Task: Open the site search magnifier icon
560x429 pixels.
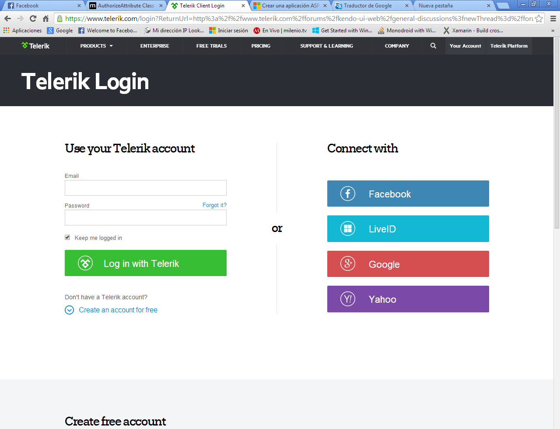Action: pos(433,45)
